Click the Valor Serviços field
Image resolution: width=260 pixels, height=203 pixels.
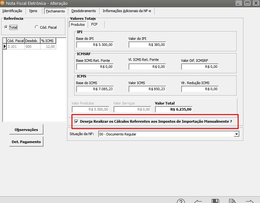(132, 109)
